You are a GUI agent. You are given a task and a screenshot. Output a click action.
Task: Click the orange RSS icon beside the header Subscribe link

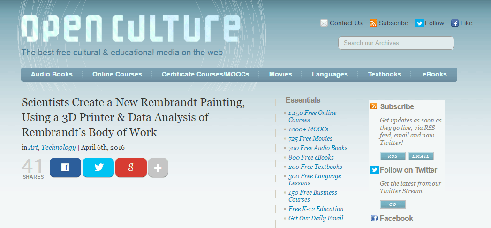tap(373, 23)
